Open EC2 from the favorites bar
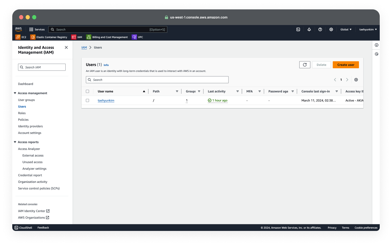 21,37
